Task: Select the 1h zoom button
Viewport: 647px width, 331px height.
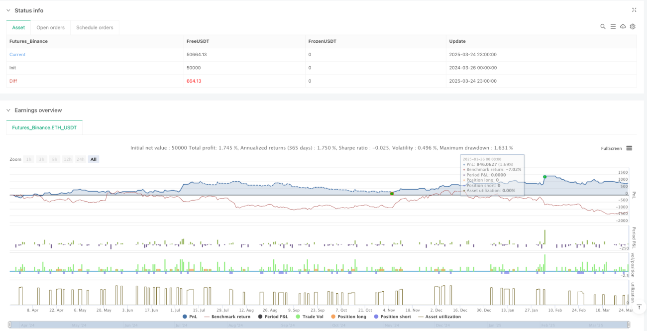Action: [29, 159]
